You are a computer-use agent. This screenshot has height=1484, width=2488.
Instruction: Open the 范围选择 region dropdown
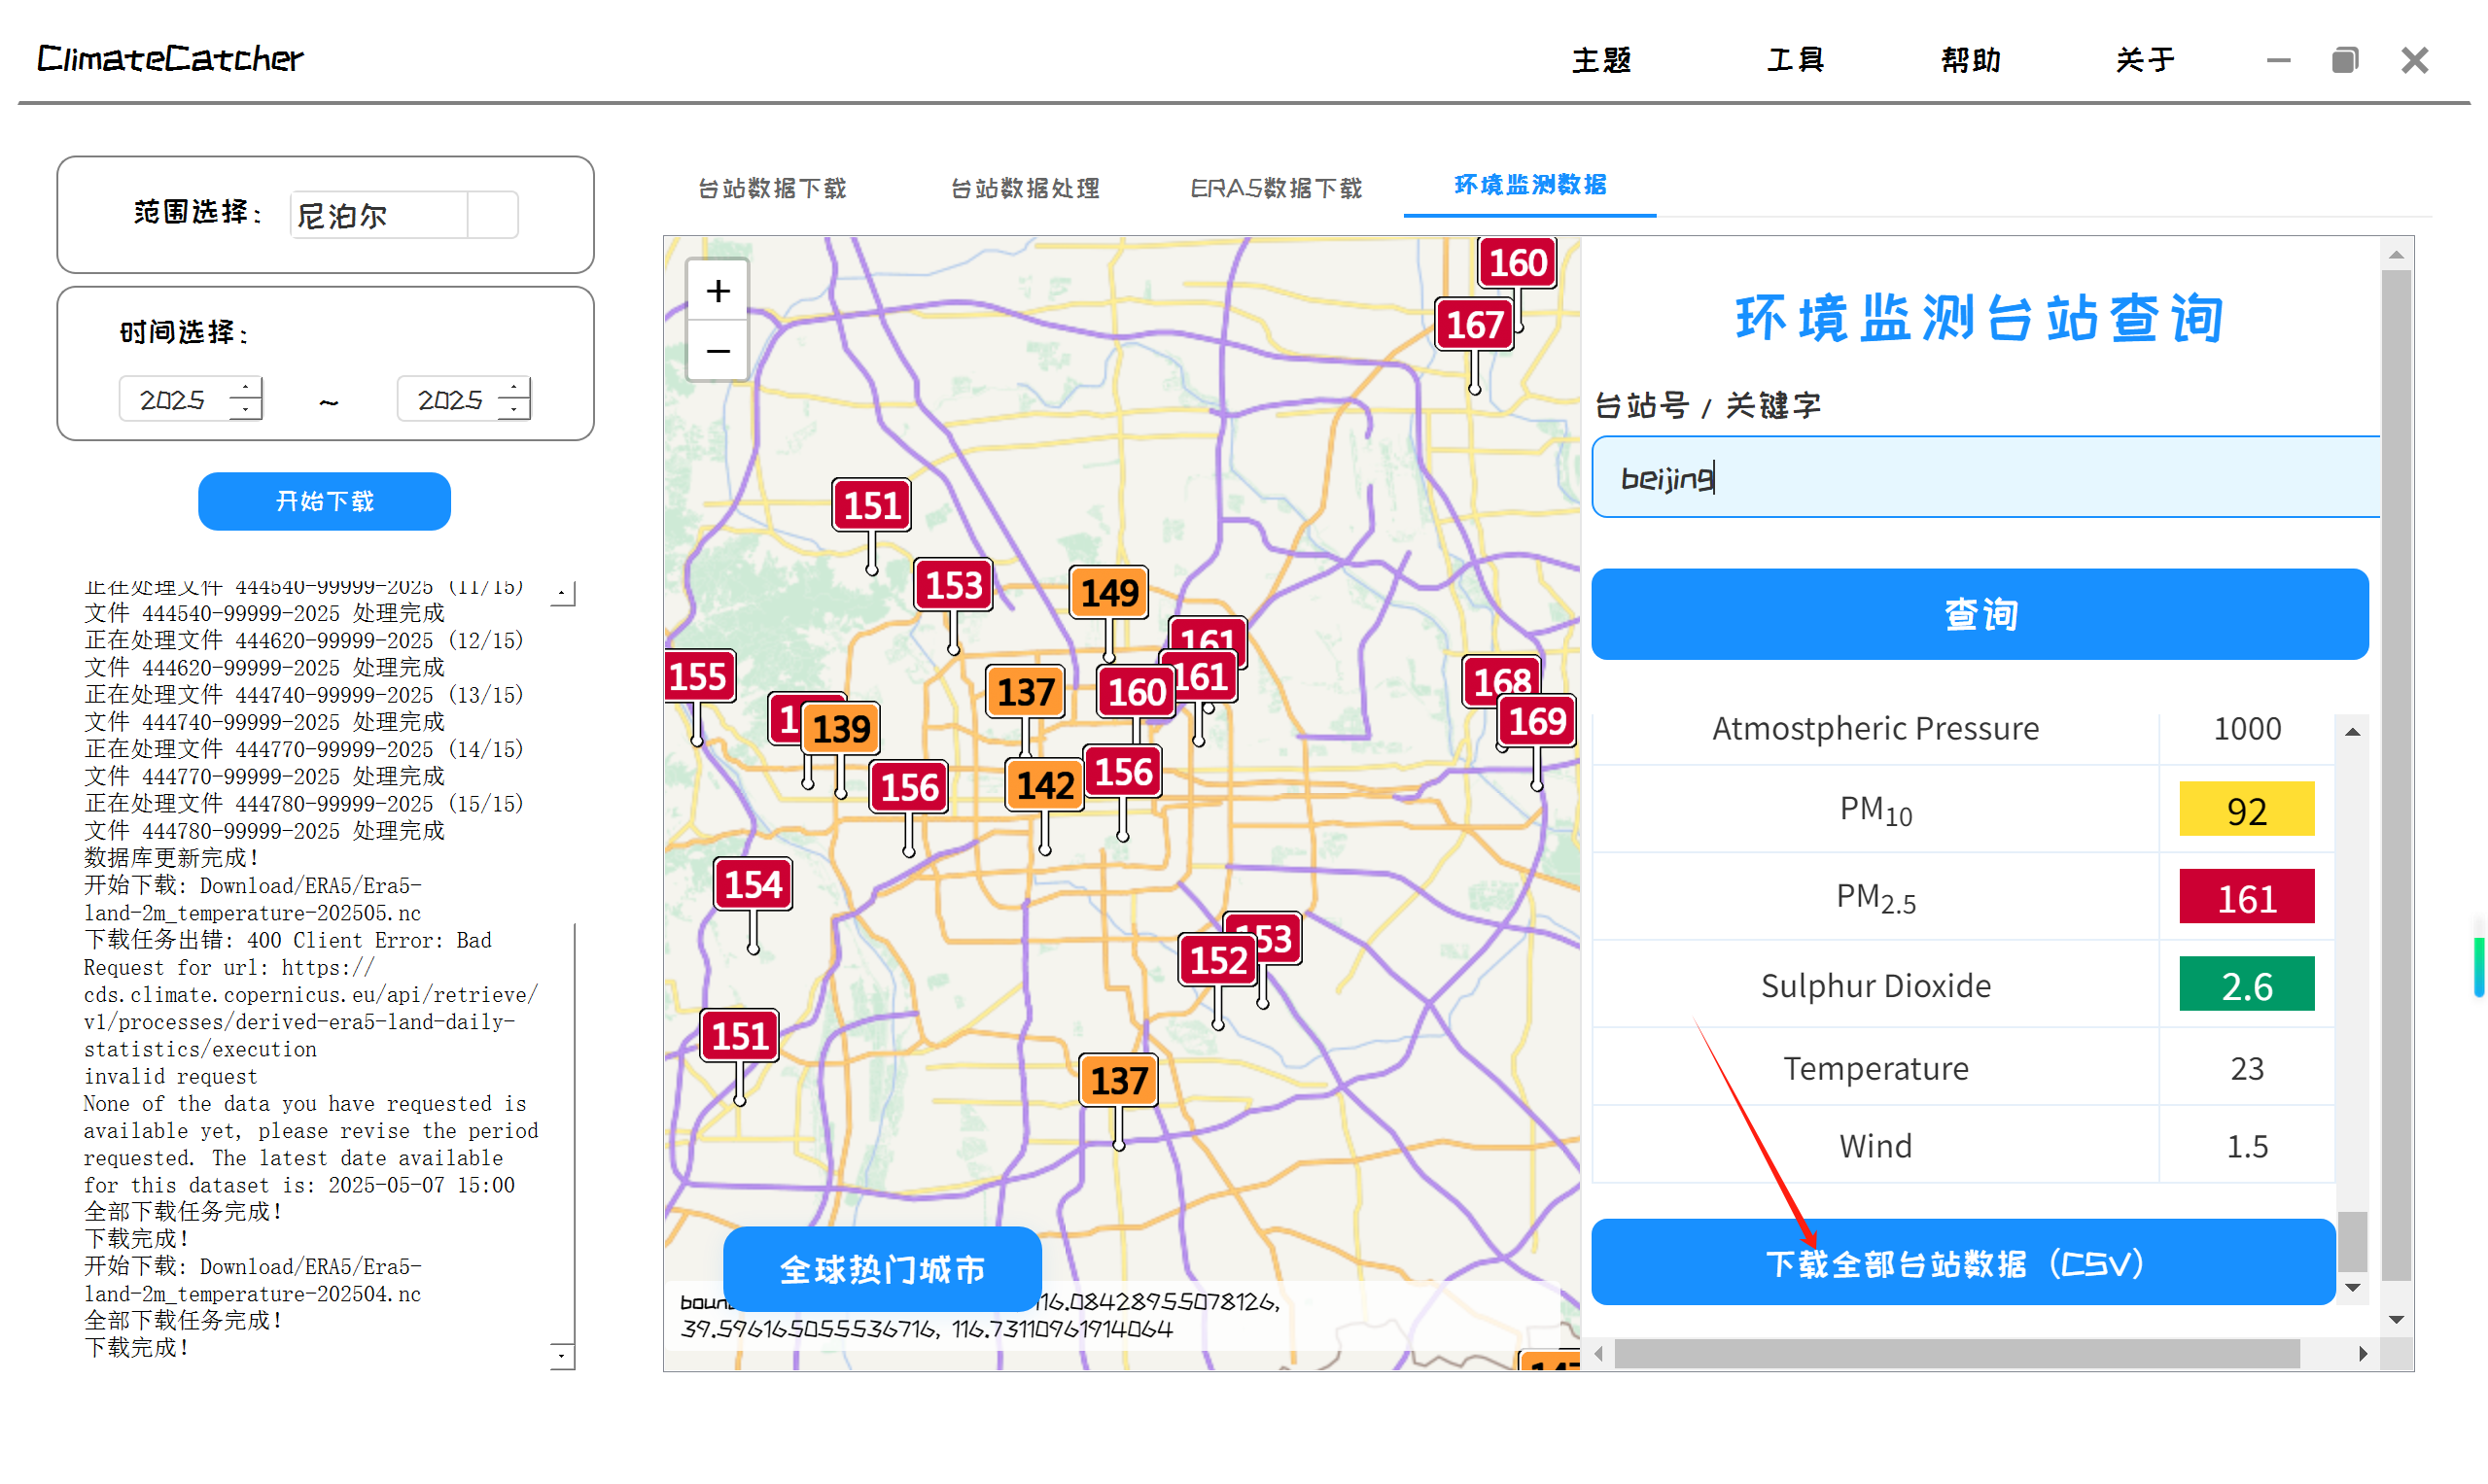point(492,215)
